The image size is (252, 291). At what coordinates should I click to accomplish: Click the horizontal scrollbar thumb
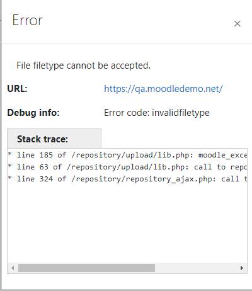point(86,268)
